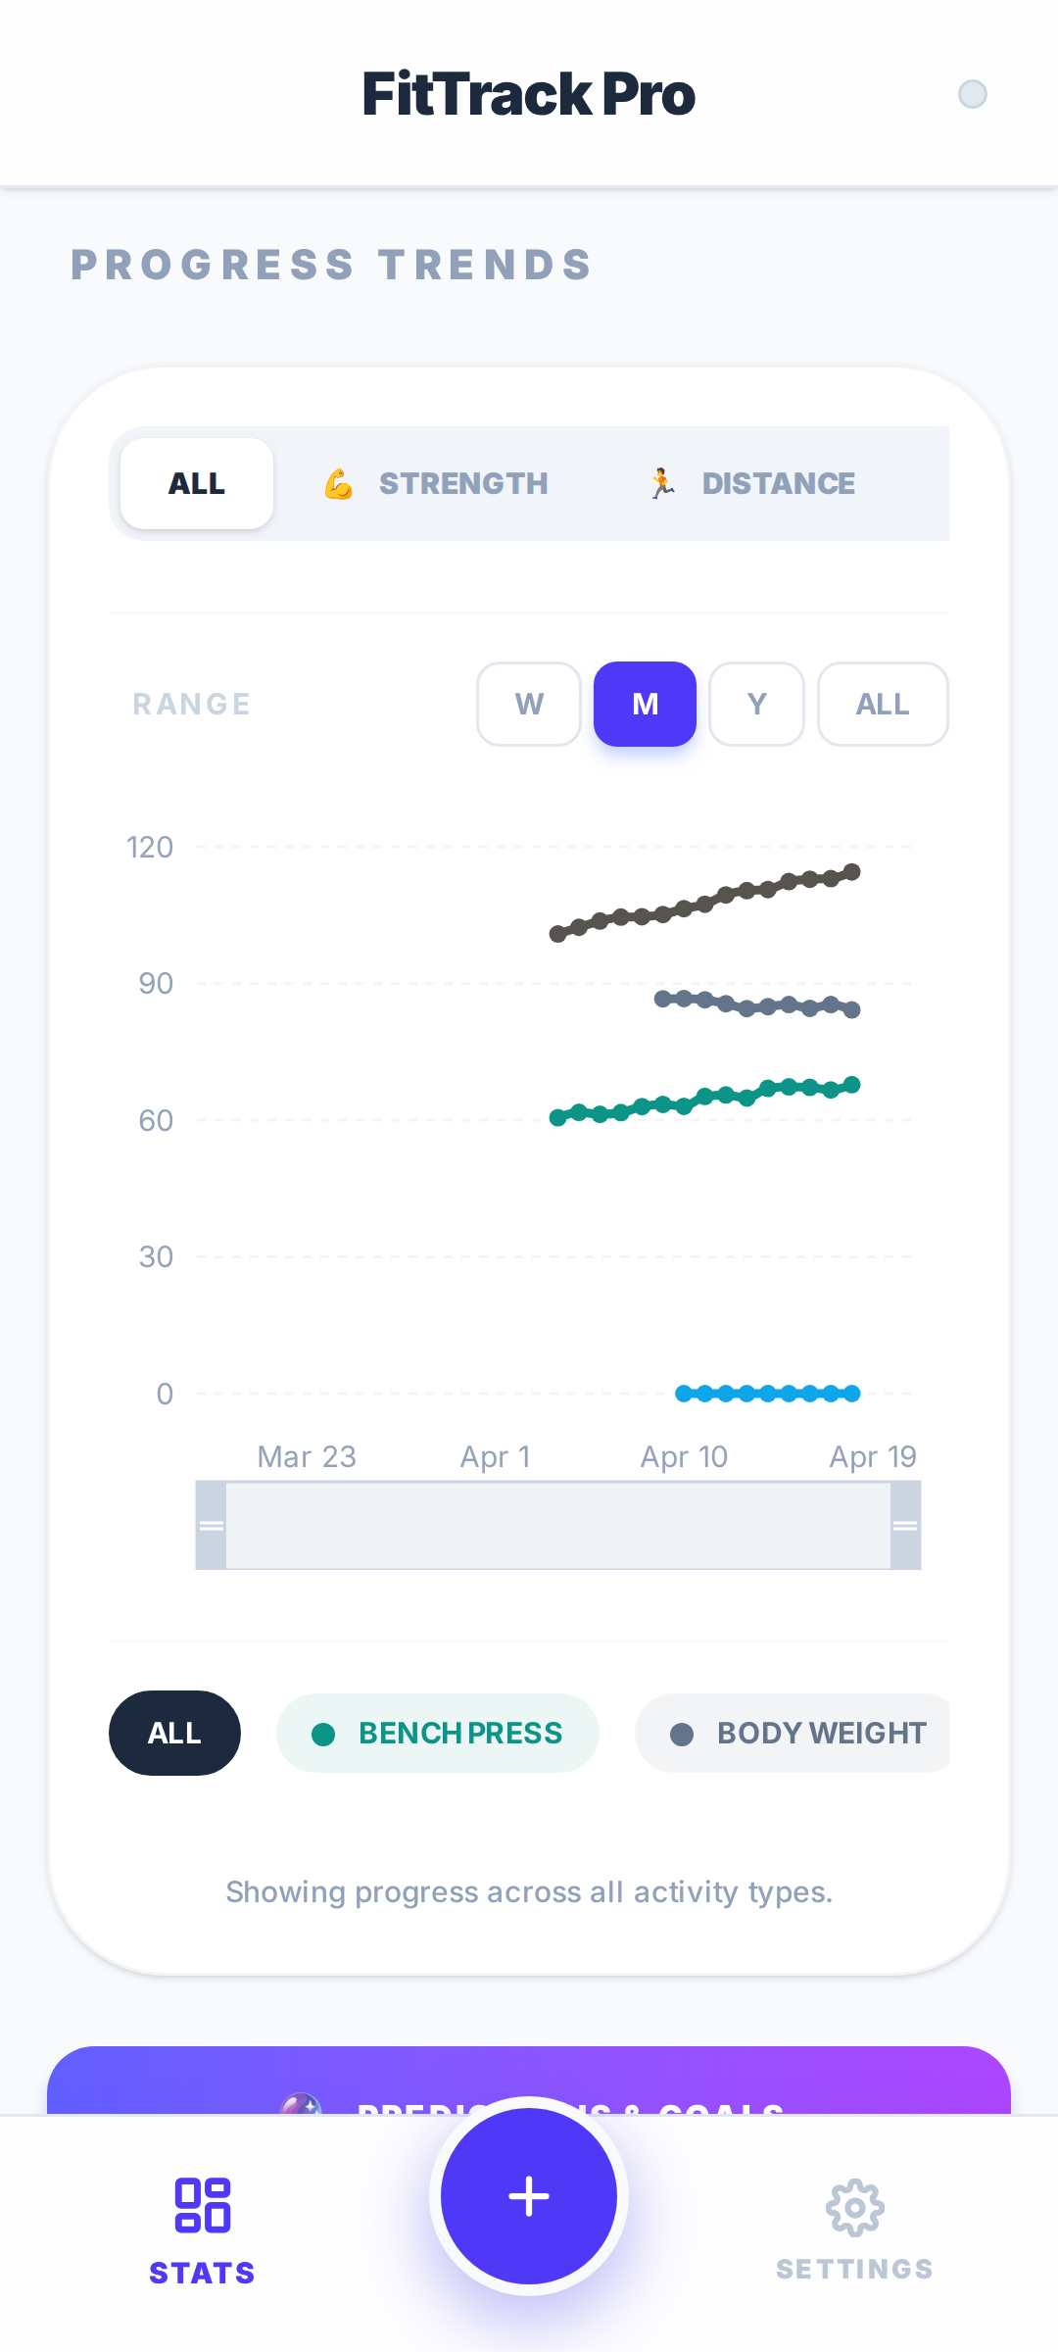The width and height of the screenshot is (1058, 2352).
Task: Open the Stats grid icon
Action: point(203,2205)
